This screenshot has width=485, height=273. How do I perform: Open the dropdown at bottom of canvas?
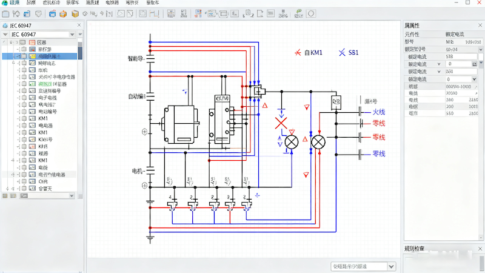391,266
